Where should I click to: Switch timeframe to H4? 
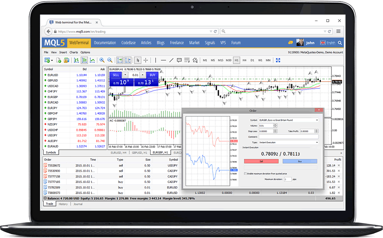245,60
